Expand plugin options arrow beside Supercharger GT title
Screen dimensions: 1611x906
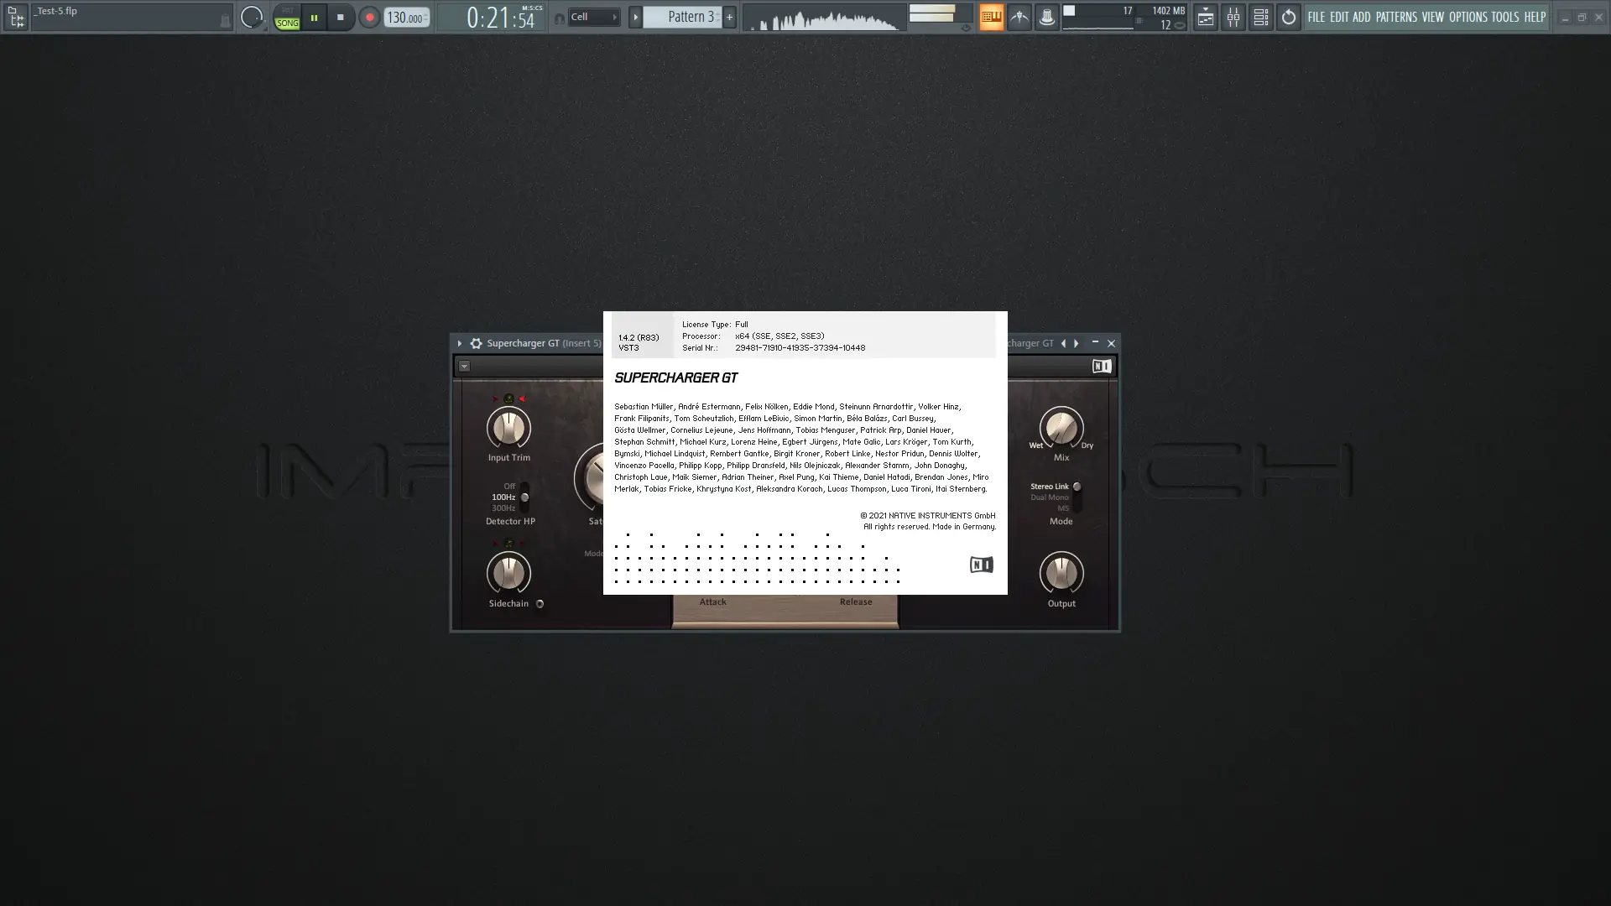(x=459, y=343)
